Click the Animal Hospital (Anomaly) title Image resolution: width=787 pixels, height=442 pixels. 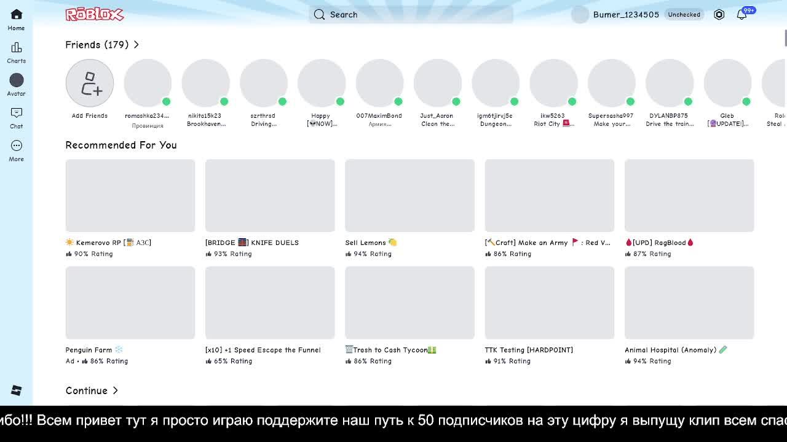click(676, 350)
